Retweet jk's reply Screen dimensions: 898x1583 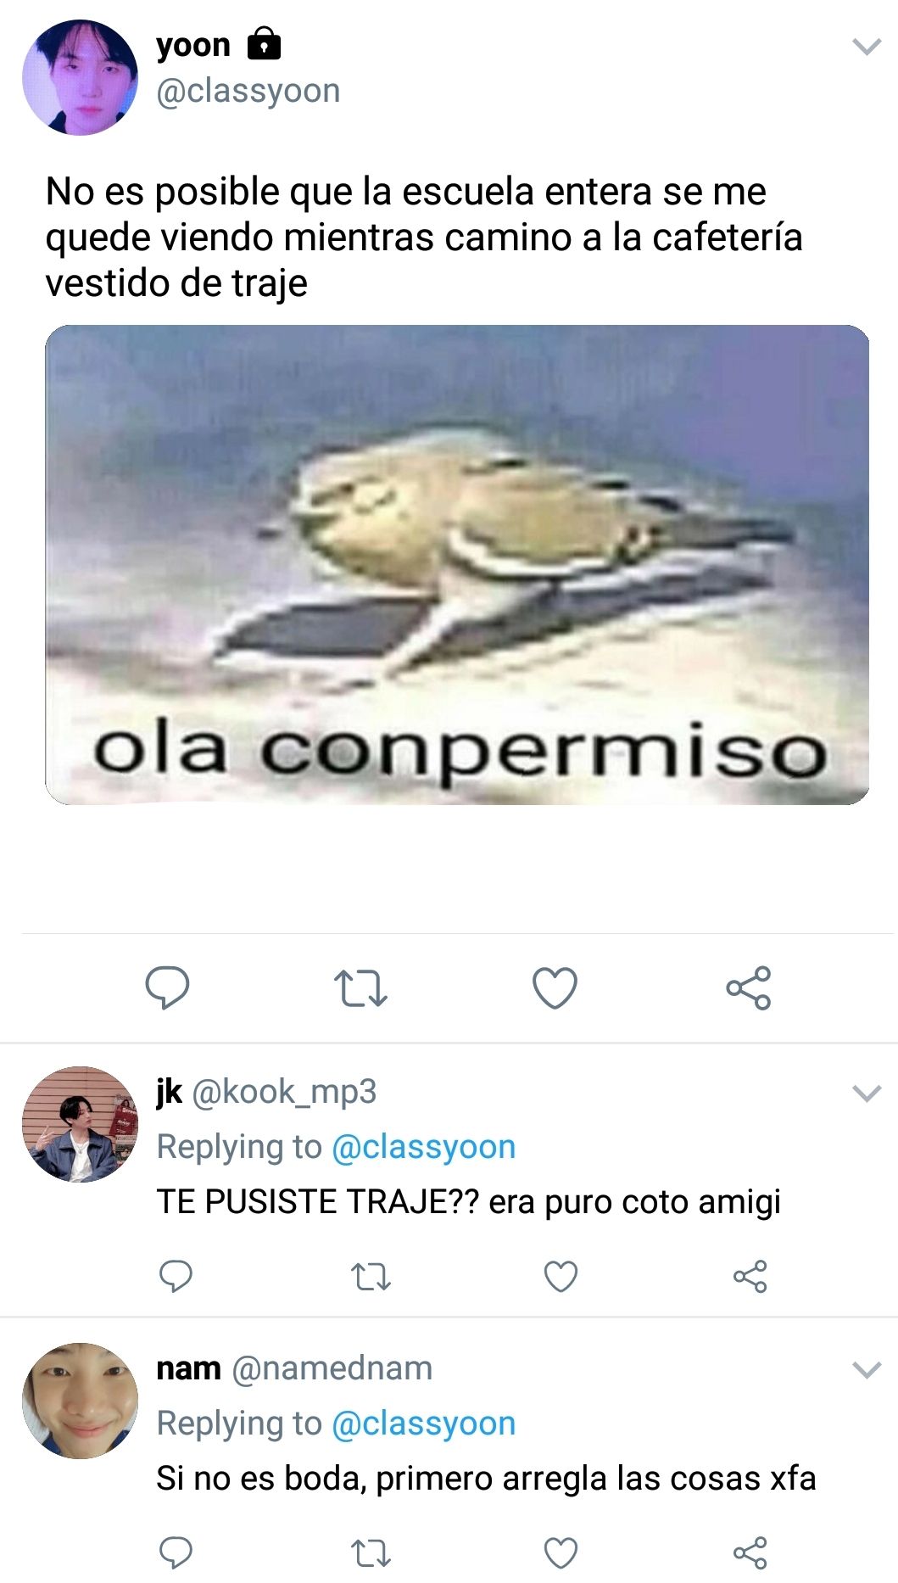371,1277
